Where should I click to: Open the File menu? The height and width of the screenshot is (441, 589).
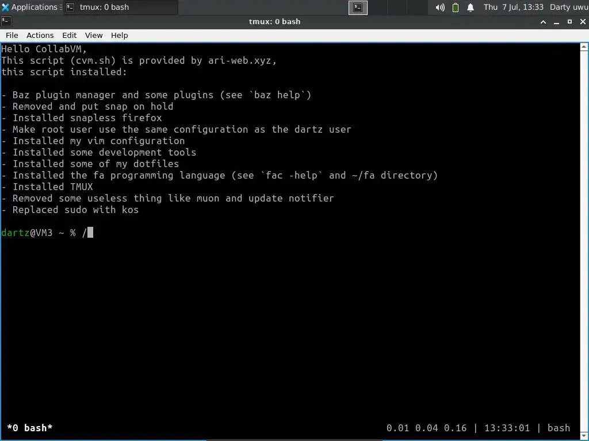12,35
